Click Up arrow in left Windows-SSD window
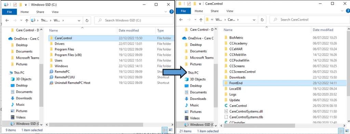Screen dimensions: 350x134 [27, 20]
